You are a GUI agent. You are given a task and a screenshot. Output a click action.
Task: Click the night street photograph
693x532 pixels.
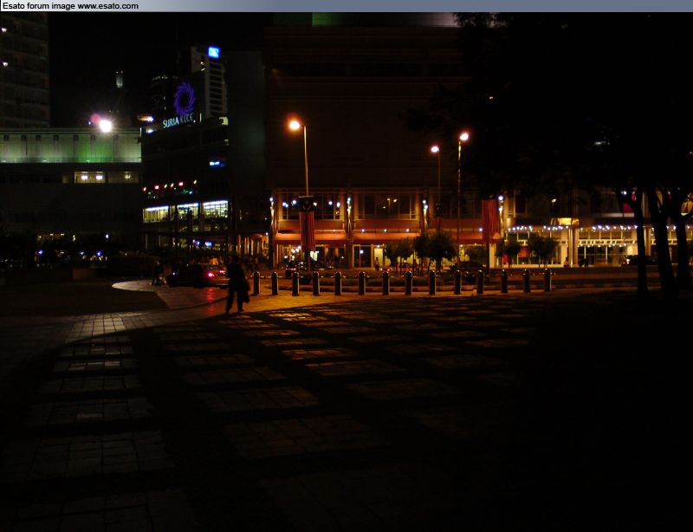click(346, 272)
